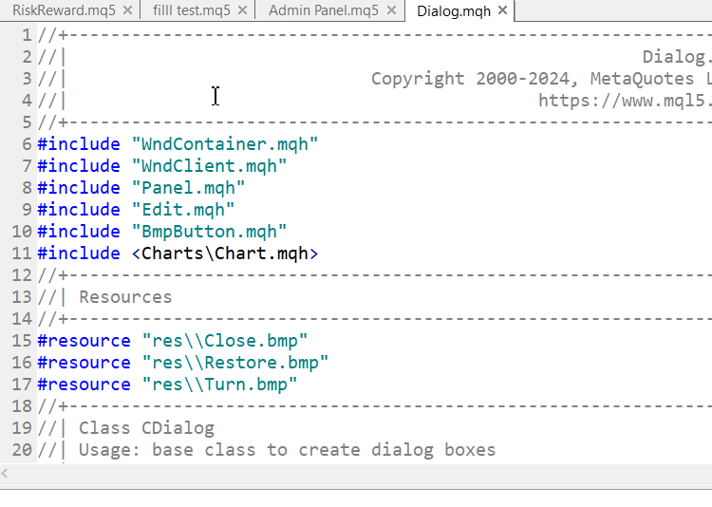Click the Resources comment on line 13
Screen dimensions: 712x507
point(125,297)
